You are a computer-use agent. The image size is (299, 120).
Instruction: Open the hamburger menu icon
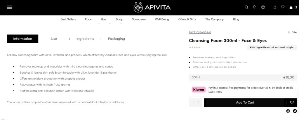point(9,7)
